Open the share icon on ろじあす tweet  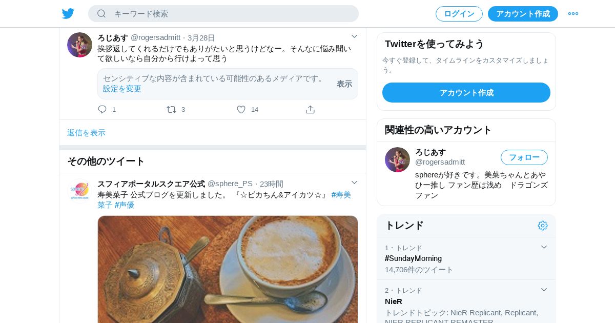[310, 109]
